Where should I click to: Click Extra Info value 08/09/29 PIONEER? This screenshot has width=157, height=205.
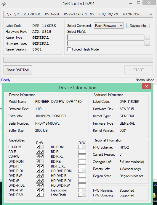click(51, 116)
